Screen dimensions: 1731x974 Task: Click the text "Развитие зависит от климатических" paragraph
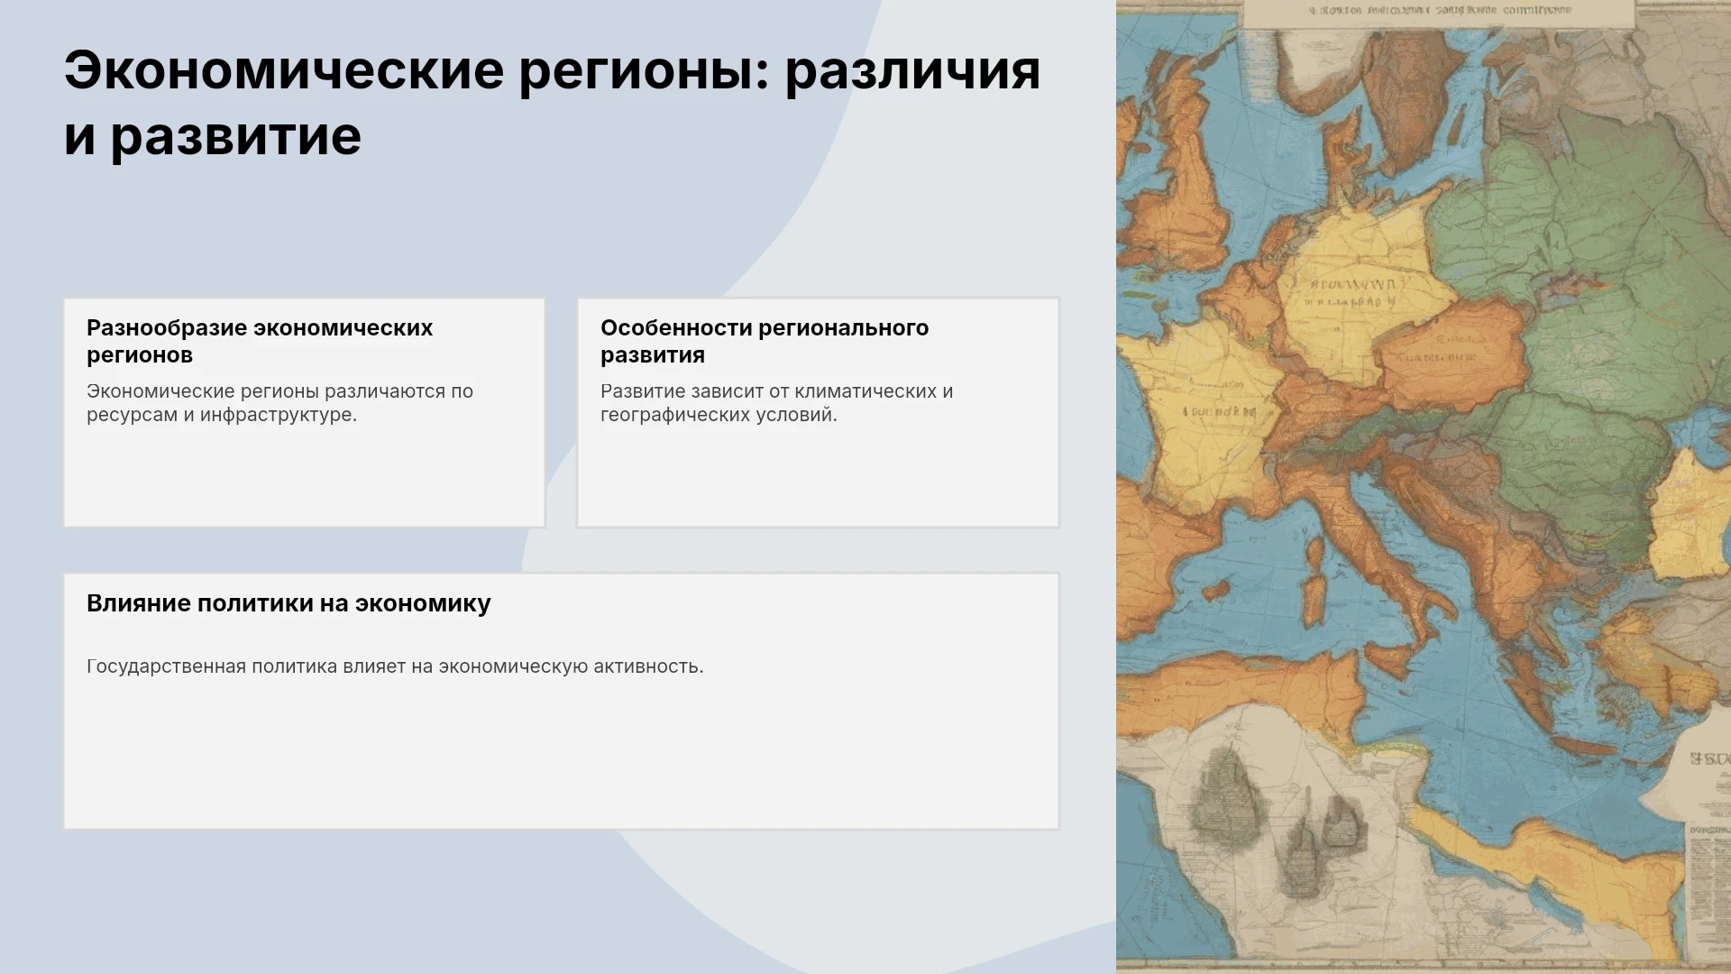(776, 403)
